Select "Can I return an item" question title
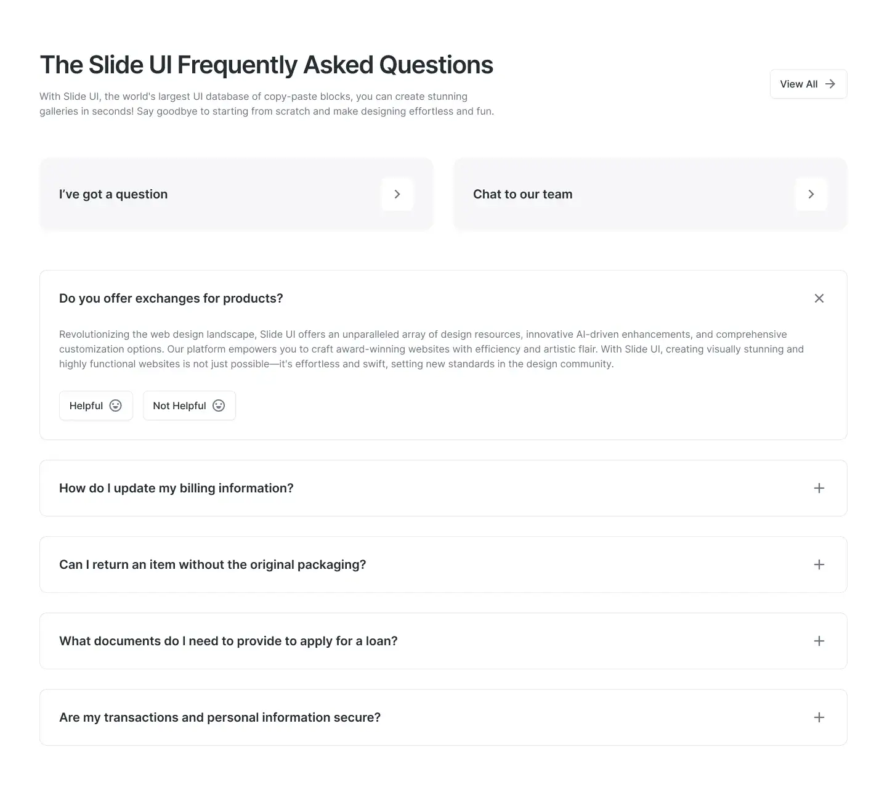This screenshot has width=887, height=795. (213, 565)
